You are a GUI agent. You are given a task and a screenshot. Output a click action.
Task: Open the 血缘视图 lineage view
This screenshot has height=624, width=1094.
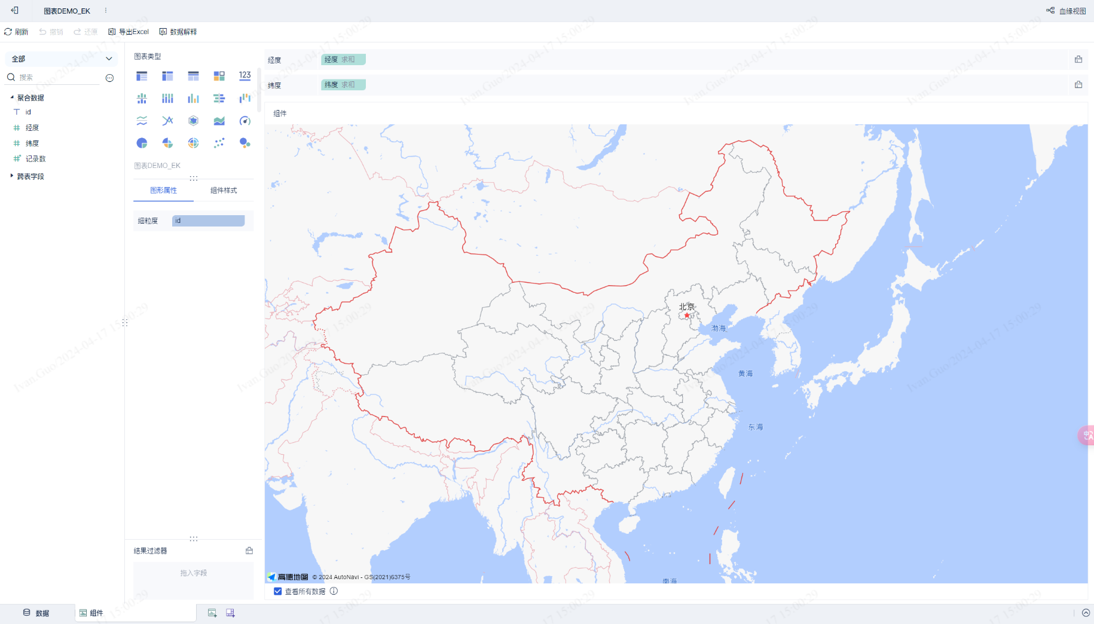click(x=1067, y=11)
